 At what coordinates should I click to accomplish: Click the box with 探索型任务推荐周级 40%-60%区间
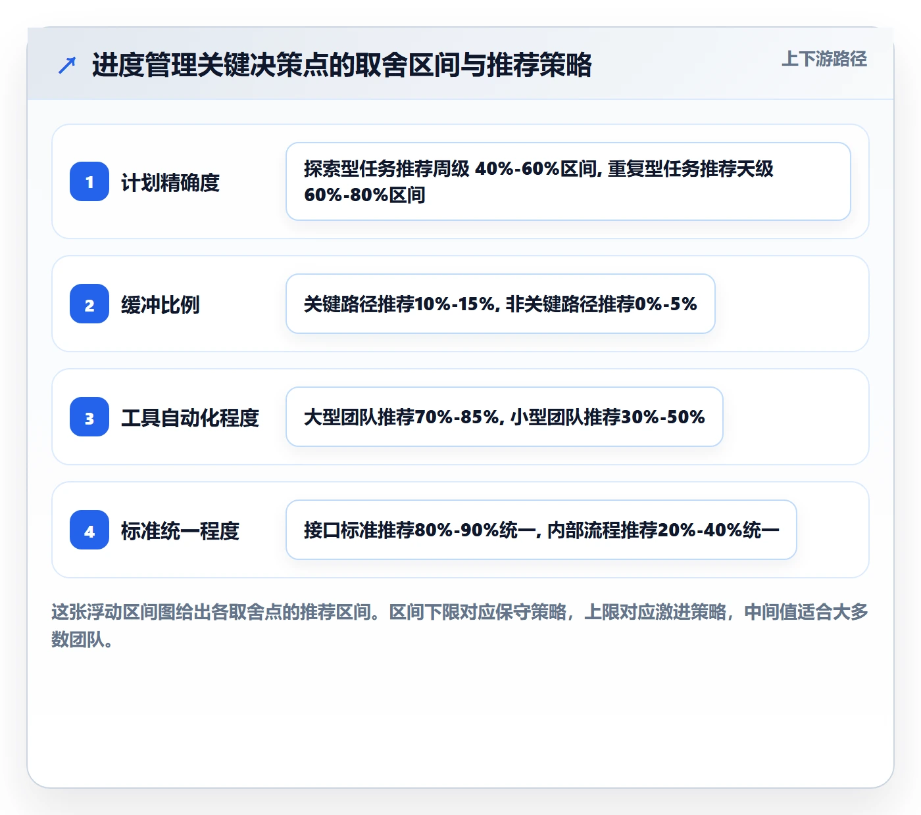coord(568,181)
